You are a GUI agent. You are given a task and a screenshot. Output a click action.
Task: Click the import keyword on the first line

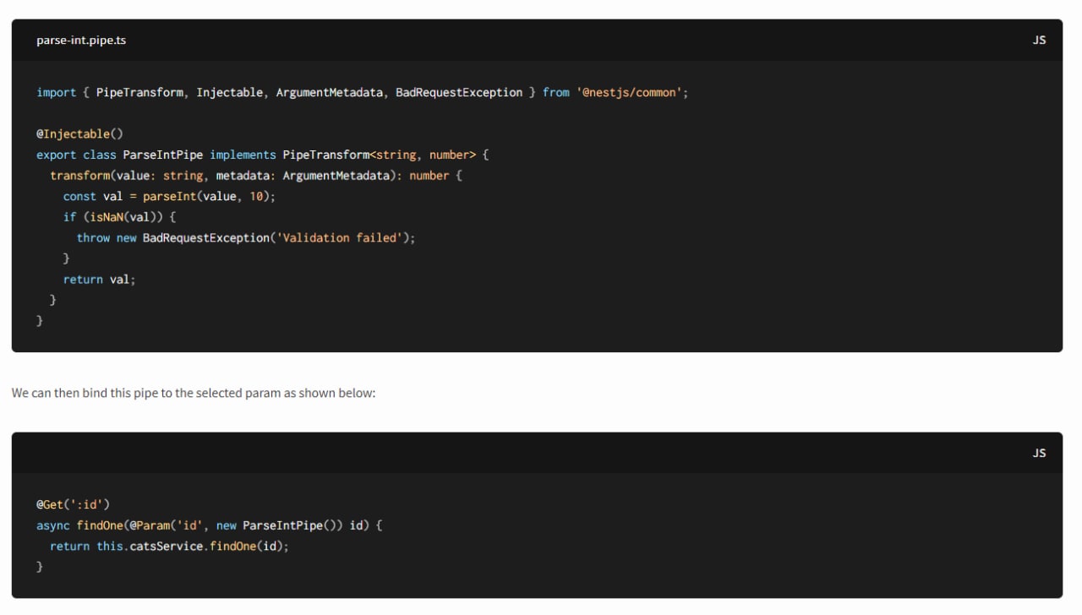(x=56, y=92)
